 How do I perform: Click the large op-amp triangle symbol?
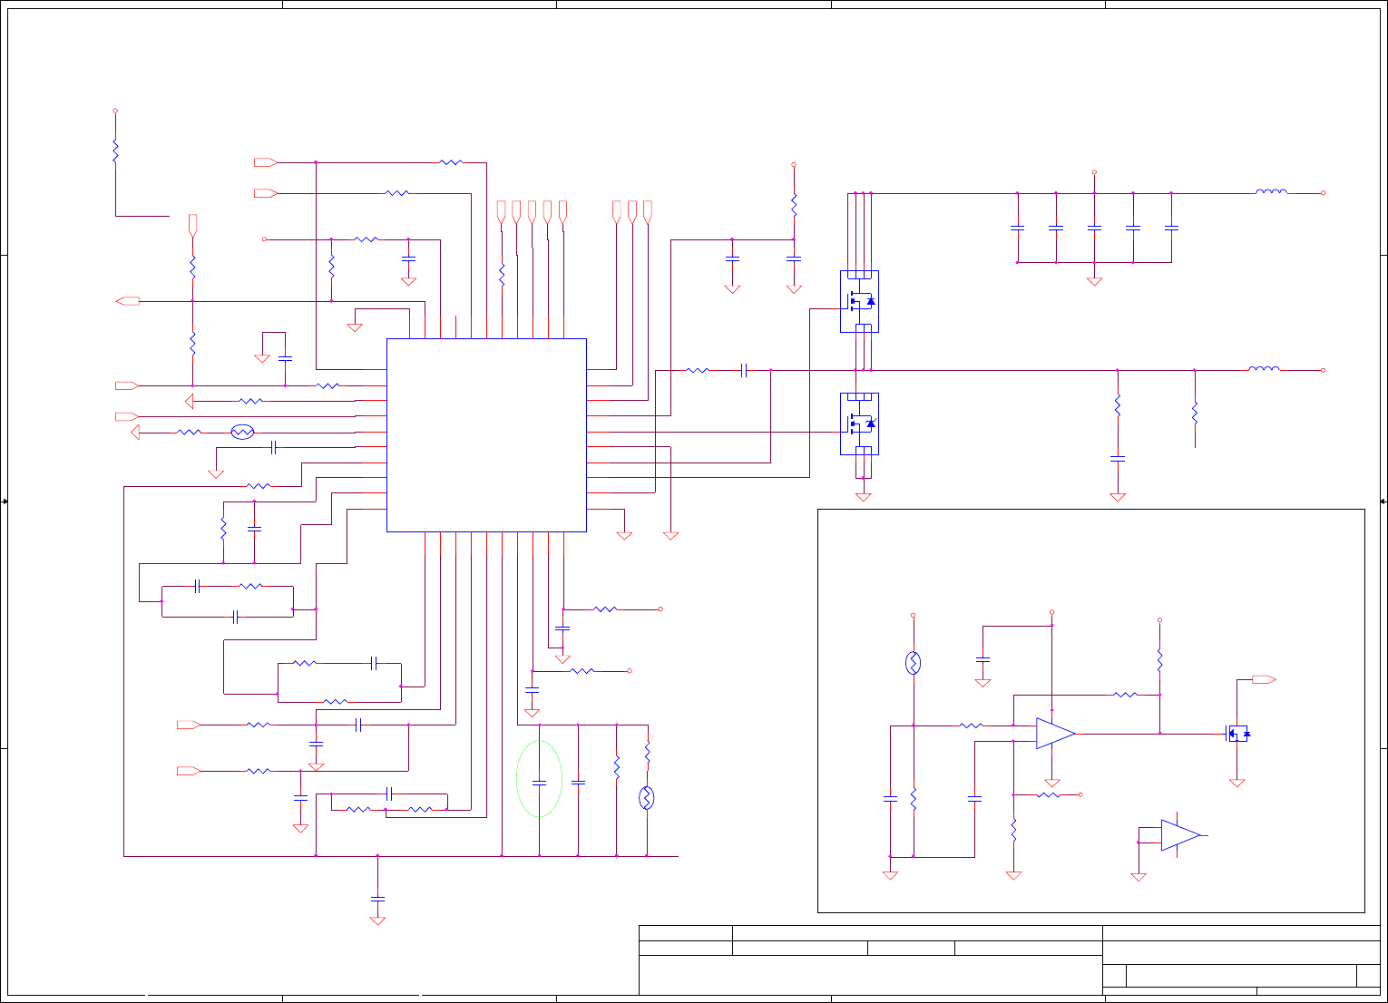pyautogui.click(x=1056, y=734)
